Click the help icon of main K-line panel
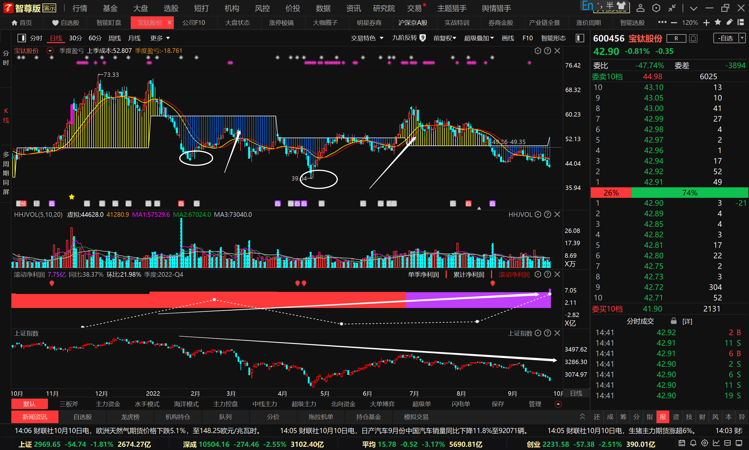 (547, 51)
